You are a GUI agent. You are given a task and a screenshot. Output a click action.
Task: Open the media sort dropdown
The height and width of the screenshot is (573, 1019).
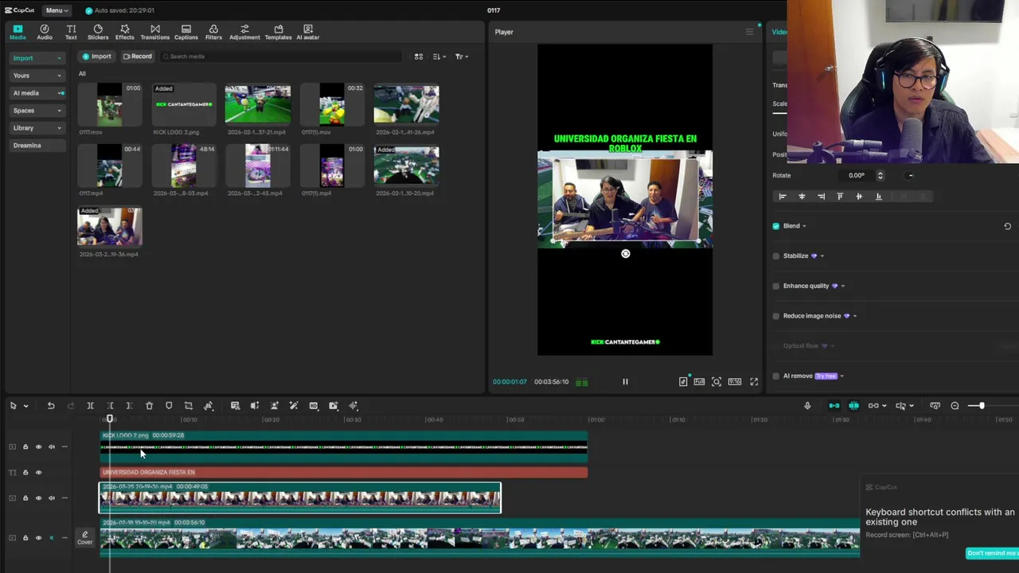439,57
